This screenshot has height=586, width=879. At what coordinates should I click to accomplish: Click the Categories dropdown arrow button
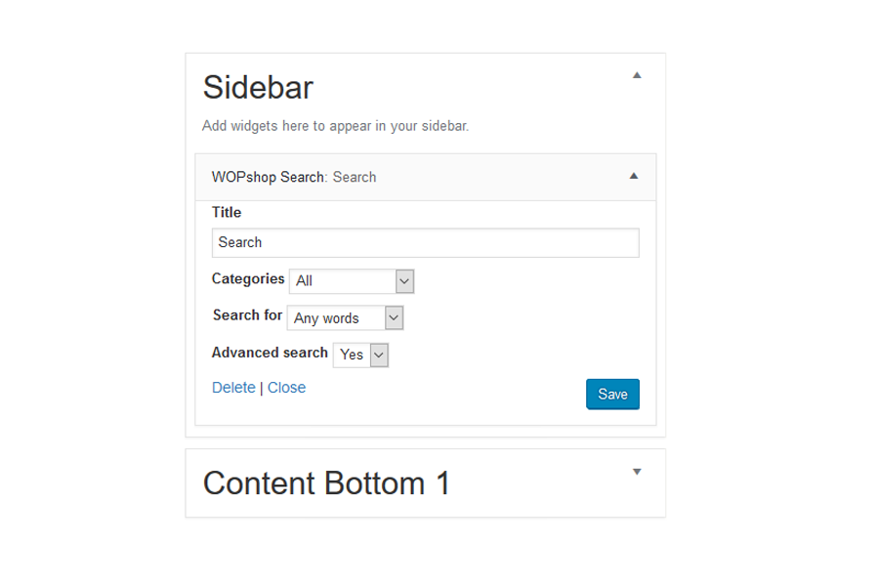pos(405,281)
